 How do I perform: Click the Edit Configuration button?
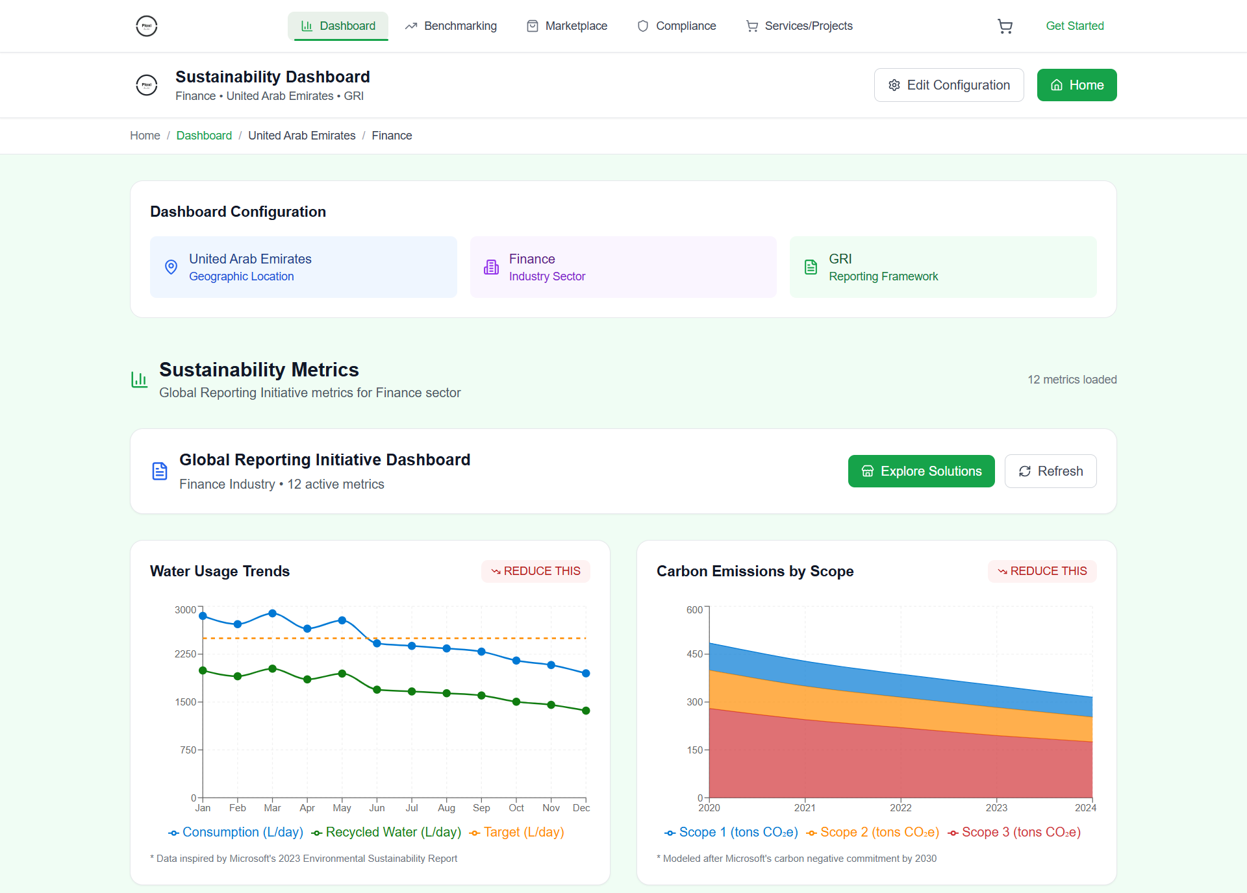point(949,85)
